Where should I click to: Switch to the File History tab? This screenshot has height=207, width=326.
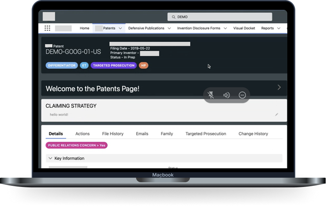(113, 134)
